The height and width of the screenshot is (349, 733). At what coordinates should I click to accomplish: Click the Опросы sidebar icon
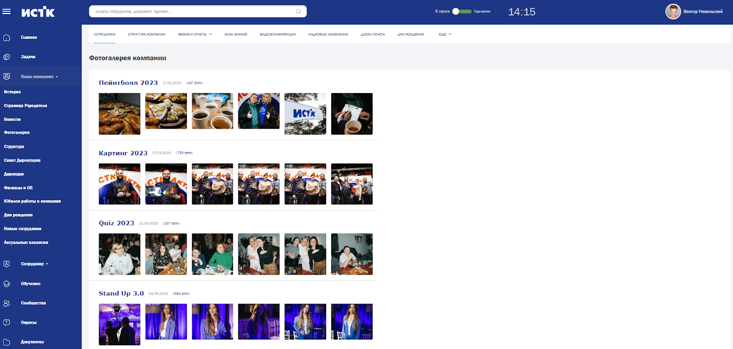tap(6, 322)
